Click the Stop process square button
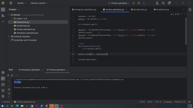Image resolution: width=193 pixels, height=108 pixels. tap(12, 75)
